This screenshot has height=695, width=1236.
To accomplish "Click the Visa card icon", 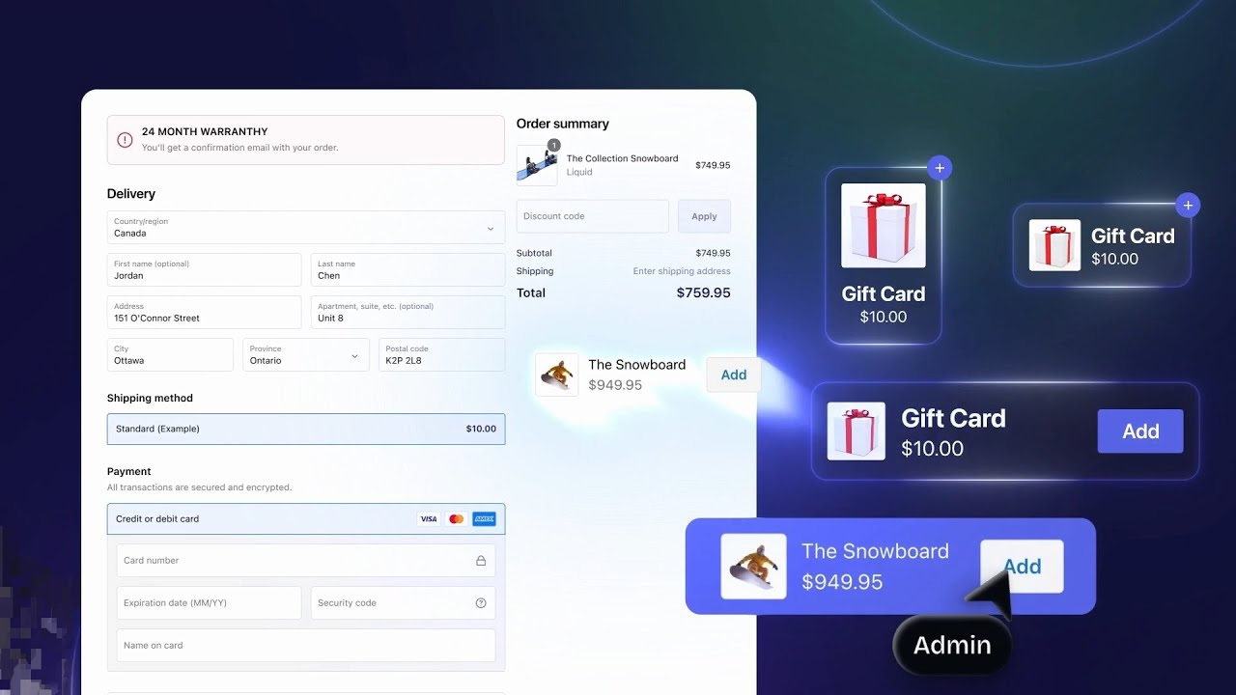I will pos(429,519).
